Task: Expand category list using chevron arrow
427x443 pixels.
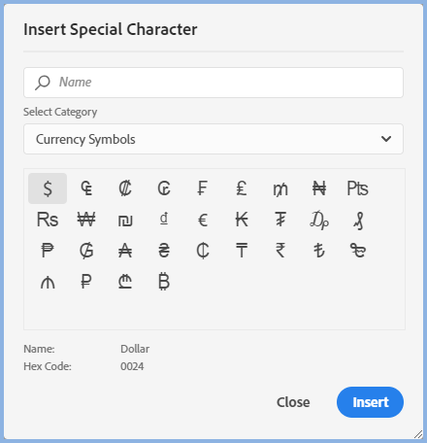Action: pyautogui.click(x=386, y=139)
